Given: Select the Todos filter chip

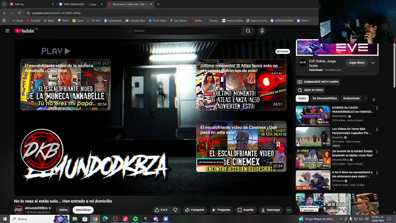Looking at the screenshot, I should point(302,98).
